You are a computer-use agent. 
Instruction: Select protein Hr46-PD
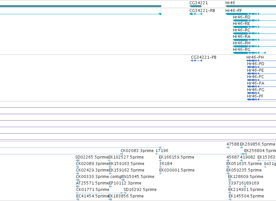[256, 64]
